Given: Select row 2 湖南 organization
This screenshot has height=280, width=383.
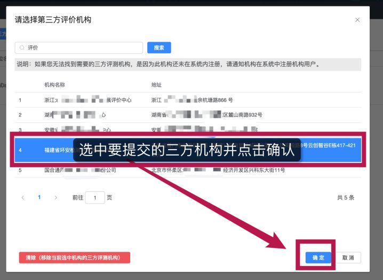Looking at the screenshot, I should [x=75, y=115].
